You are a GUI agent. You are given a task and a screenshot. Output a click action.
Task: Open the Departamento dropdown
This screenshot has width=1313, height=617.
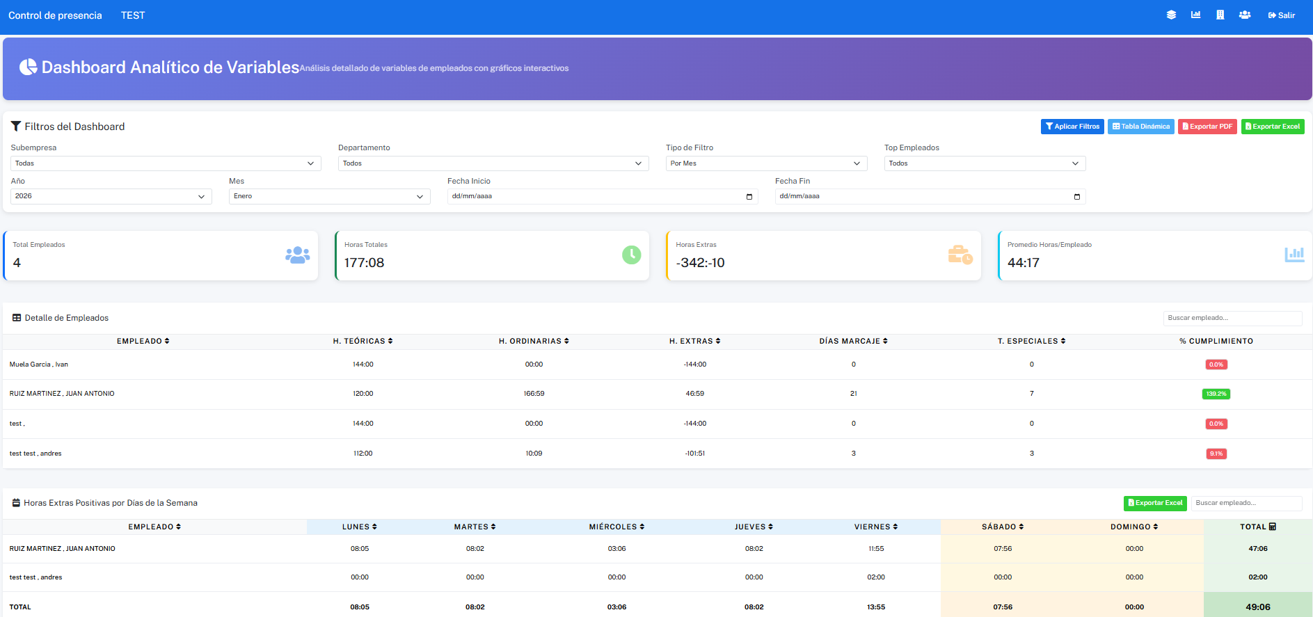(493, 163)
